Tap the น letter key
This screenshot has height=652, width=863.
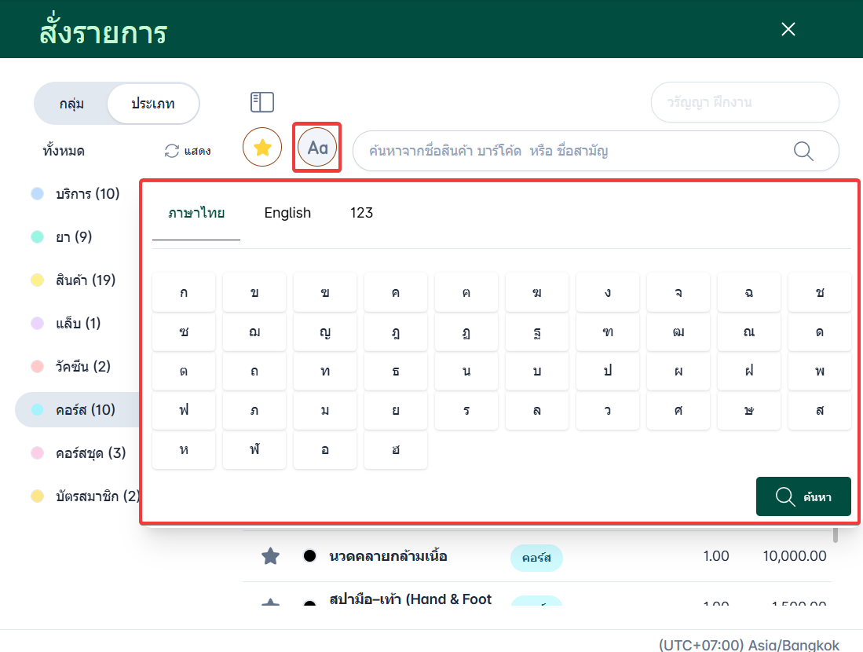[466, 371]
